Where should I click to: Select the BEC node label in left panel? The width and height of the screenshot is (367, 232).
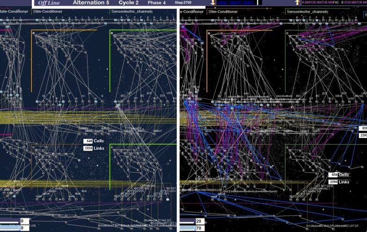coord(123,96)
